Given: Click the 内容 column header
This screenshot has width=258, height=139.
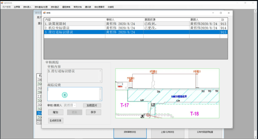Looking at the screenshot, I should pos(75,20).
